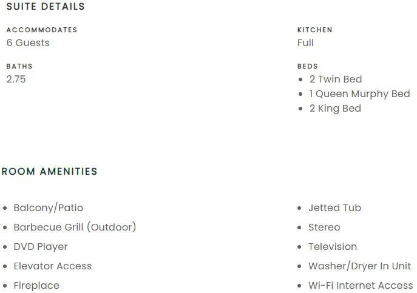Click the Beds label
This screenshot has width=417, height=293.
(307, 66)
